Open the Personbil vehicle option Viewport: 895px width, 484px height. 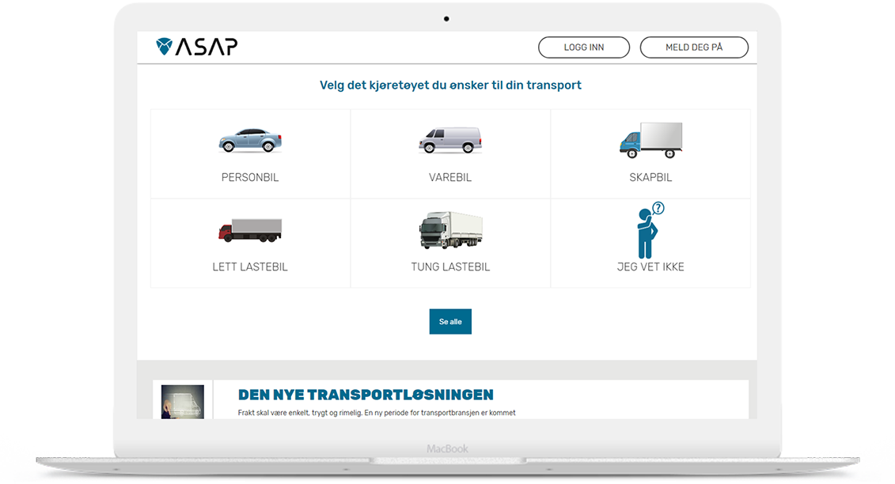[250, 153]
